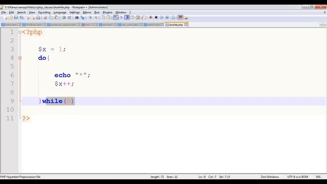Toggle synchronize horizontal scrolling
The image size is (327, 184).
coord(108,18)
